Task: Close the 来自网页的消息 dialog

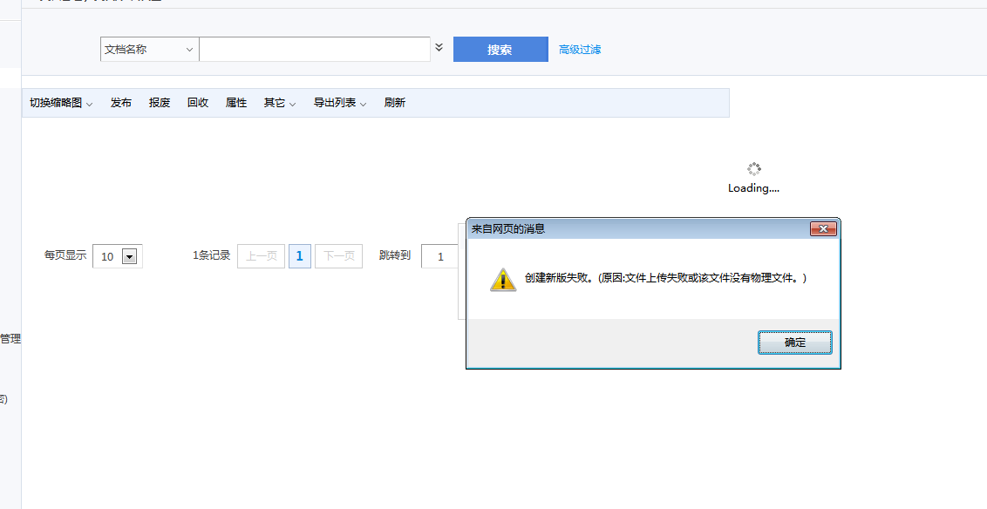Action: click(x=823, y=228)
